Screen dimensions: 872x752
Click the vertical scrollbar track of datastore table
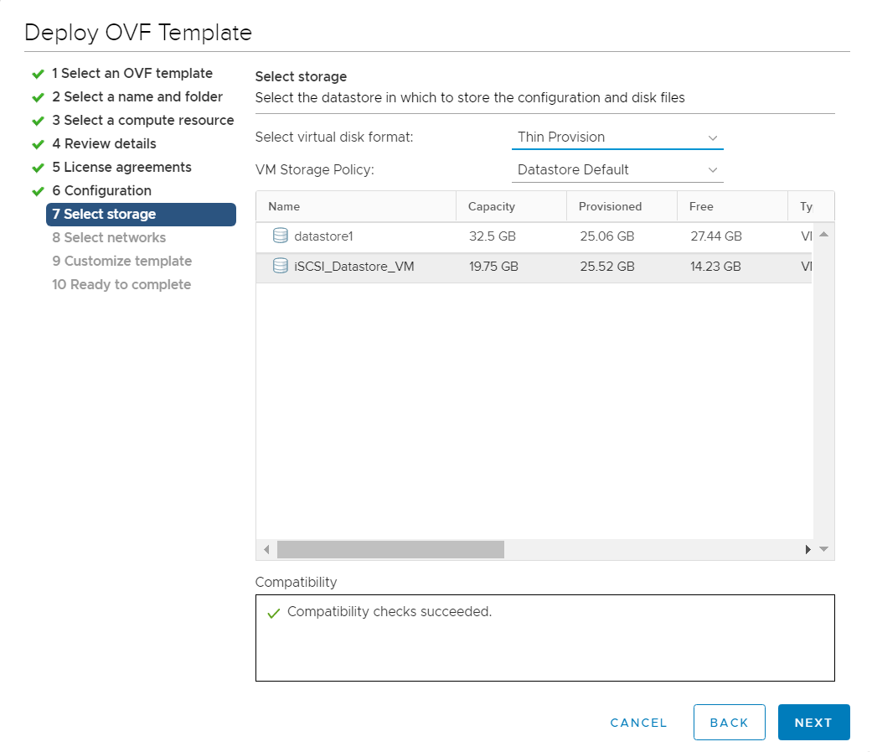[824, 390]
